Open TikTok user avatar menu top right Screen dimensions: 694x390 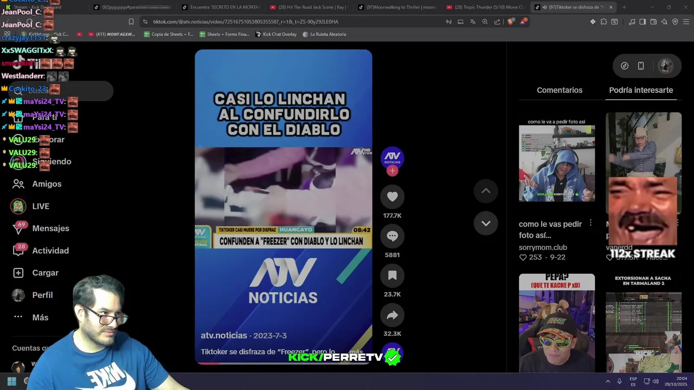pyautogui.click(x=665, y=66)
